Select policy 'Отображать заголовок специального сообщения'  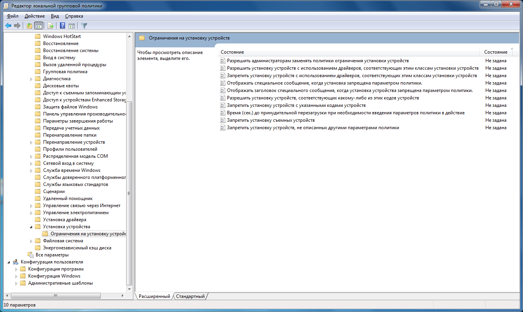point(350,90)
